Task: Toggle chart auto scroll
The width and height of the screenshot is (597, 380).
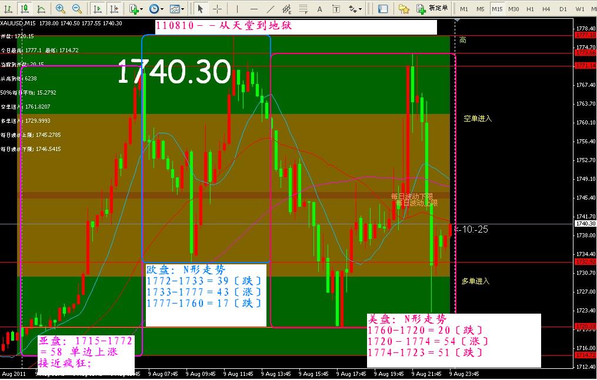Action: (97, 9)
